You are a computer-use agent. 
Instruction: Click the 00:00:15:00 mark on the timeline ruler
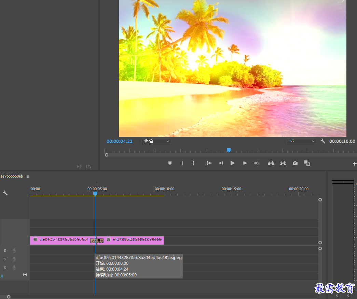pyautogui.click(x=231, y=189)
